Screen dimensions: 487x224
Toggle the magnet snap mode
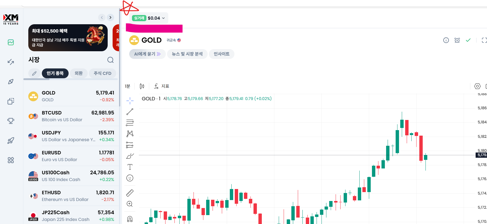pos(130,219)
